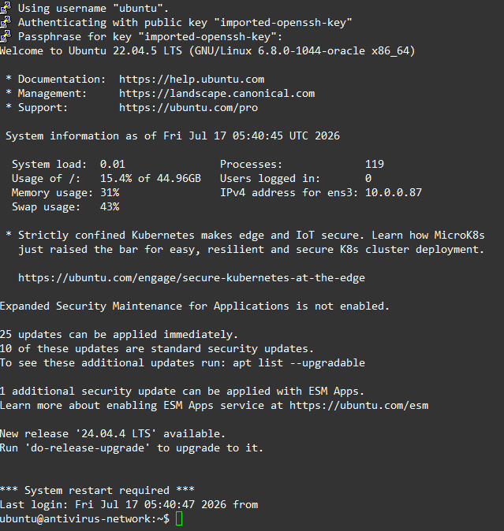
Task: Open the help.ubuntu.com documentation link
Action: 192,80
